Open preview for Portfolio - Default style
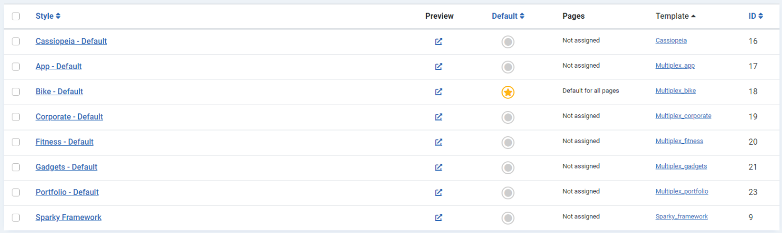This screenshot has width=782, height=233. click(439, 192)
